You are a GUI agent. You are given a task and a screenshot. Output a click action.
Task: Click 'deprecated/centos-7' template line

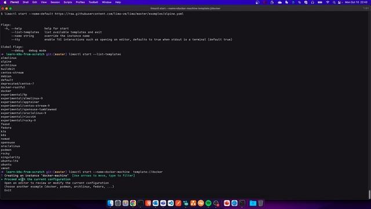click(17, 84)
